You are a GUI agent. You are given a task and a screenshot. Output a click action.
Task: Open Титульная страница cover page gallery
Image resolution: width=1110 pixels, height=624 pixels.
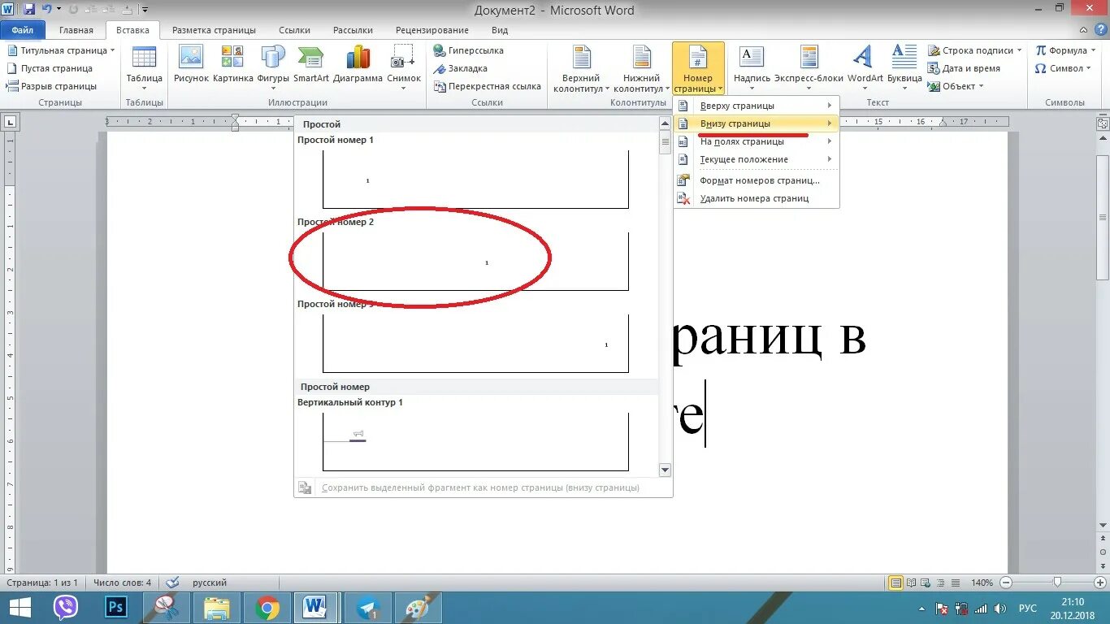point(61,50)
